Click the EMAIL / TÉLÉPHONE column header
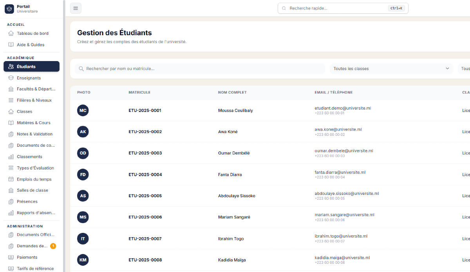The image size is (470, 272). coord(334,92)
